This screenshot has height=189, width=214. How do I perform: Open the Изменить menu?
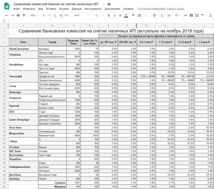(x=29, y=9)
